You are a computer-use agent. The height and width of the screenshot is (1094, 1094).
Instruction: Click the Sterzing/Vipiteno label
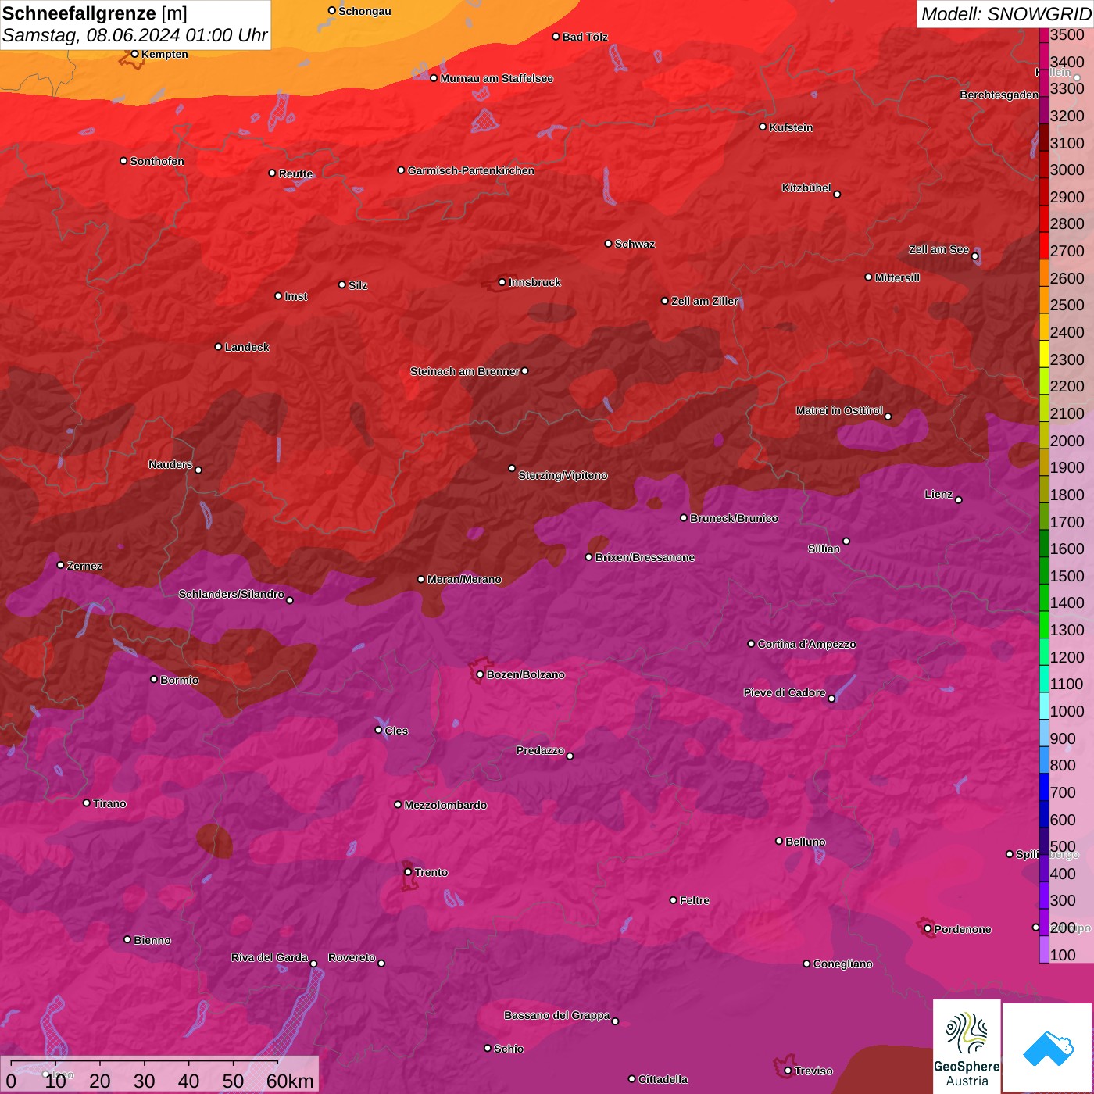563,475
